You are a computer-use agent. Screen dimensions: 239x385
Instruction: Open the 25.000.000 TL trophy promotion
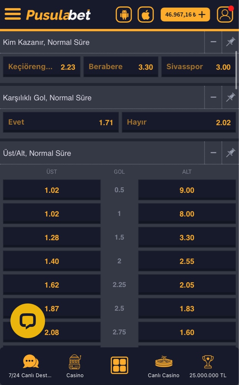[x=208, y=366]
